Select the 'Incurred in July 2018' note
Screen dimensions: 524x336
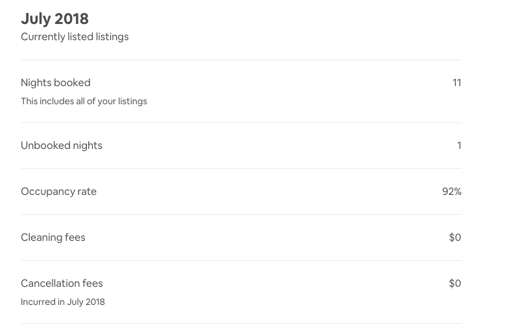(x=63, y=302)
